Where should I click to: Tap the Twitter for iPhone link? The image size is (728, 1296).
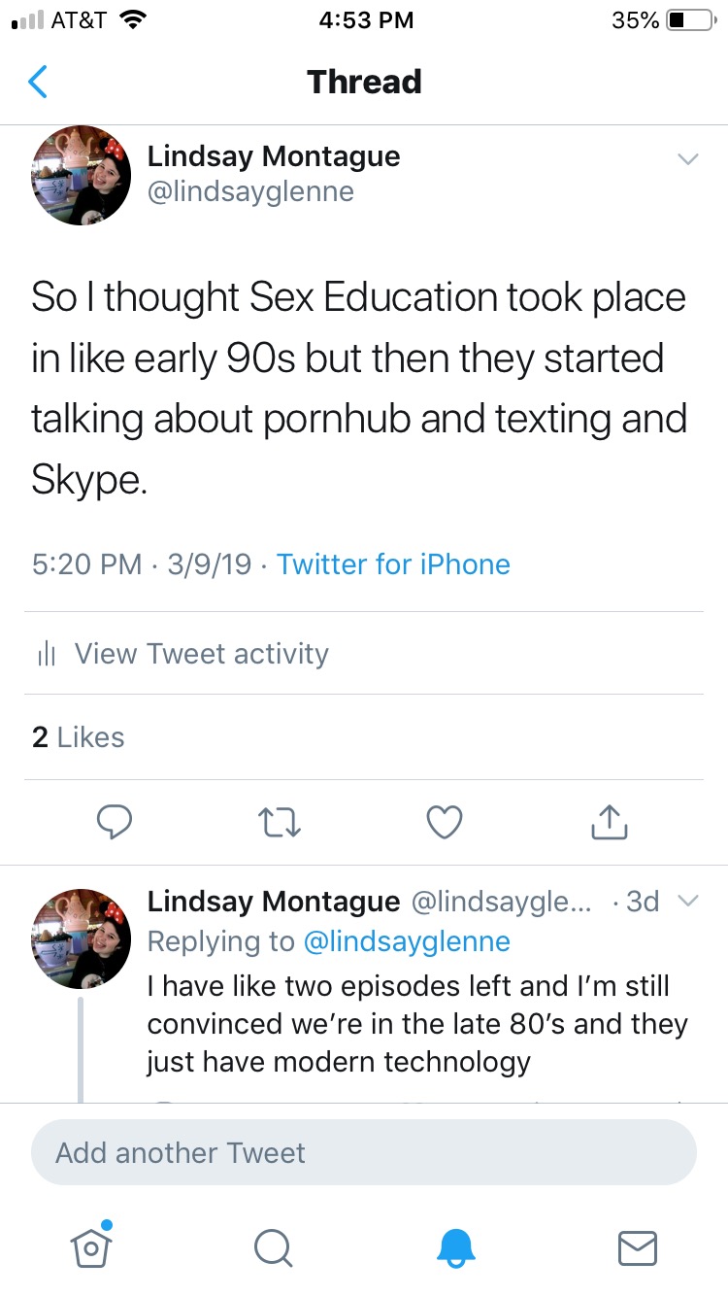pos(393,564)
